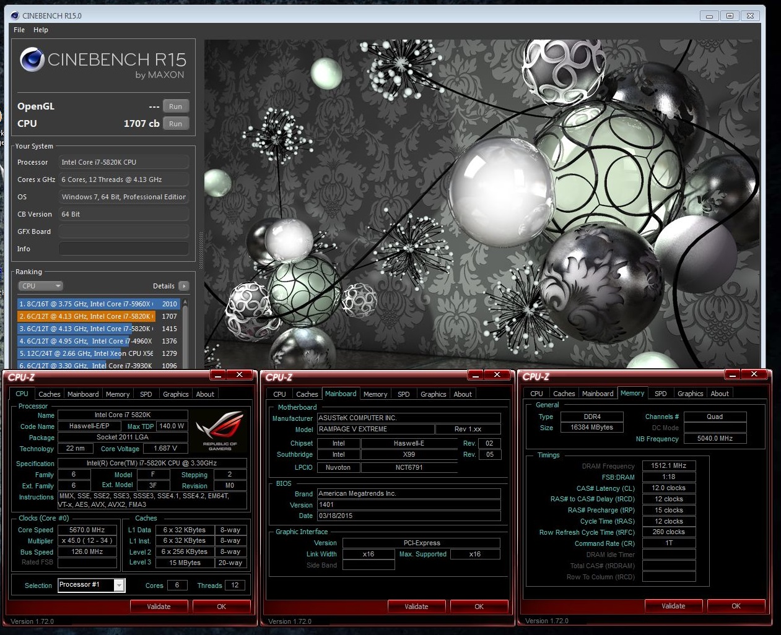Switch to Graphics tab in left CPU-Z window
Screen dimensions: 781x635
coord(176,394)
